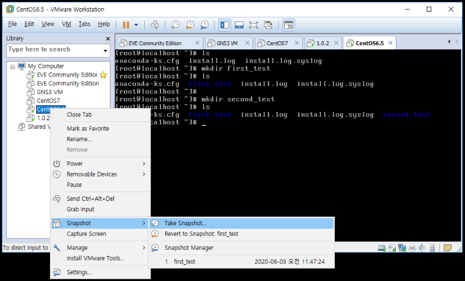Image resolution: width=465 pixels, height=281 pixels.
Task: Click the network adapter status bar icon
Action: (402, 248)
